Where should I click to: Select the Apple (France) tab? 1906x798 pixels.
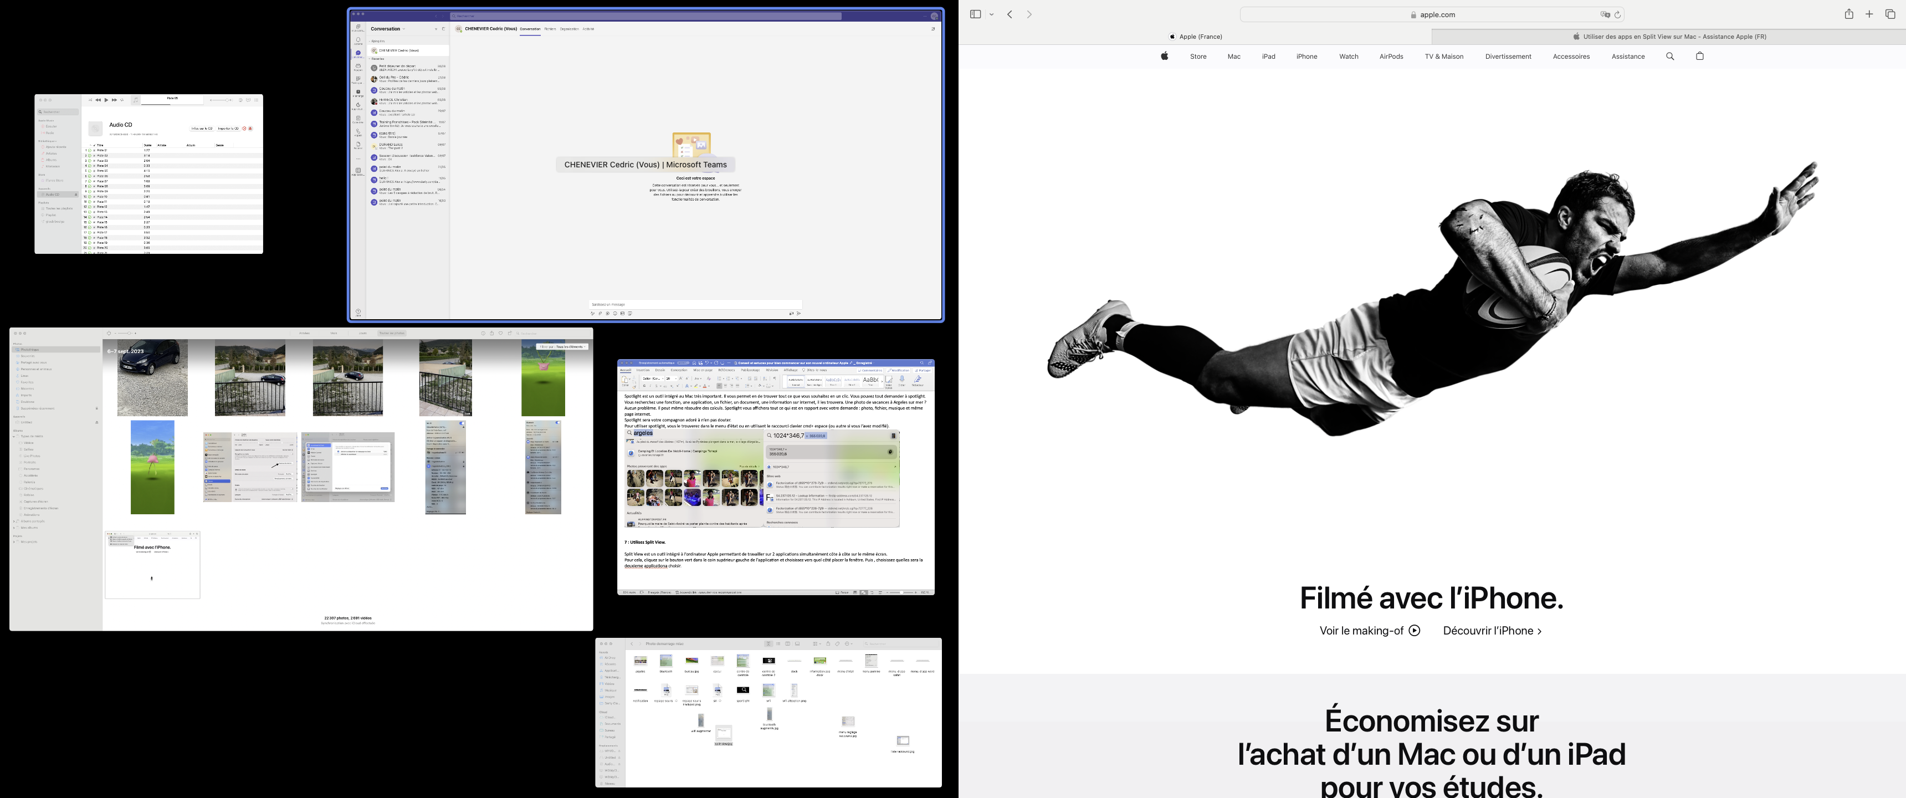pos(1195,36)
